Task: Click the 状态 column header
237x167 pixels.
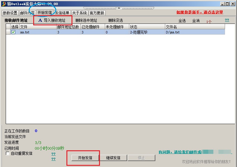Action: [x=147, y=27]
